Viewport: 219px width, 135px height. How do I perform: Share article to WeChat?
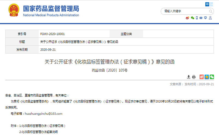tap(212, 77)
